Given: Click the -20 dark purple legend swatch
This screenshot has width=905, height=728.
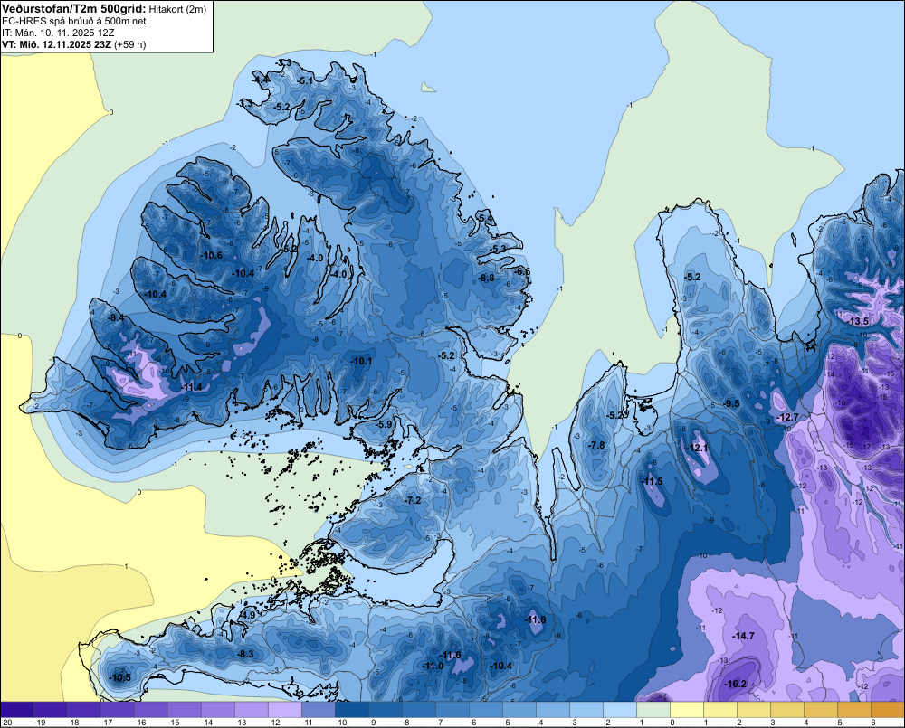Looking at the screenshot, I should [17, 709].
